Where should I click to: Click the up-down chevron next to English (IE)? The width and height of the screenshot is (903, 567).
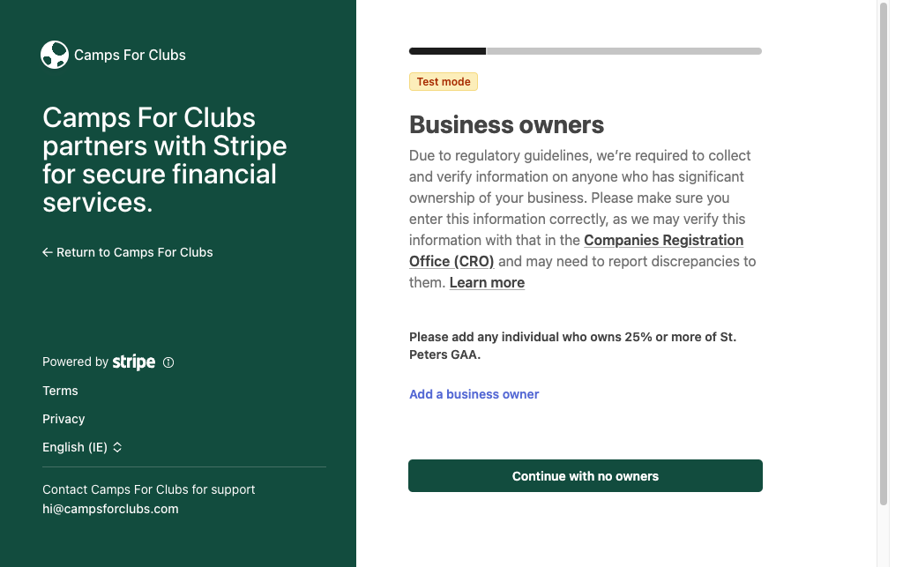coord(117,447)
